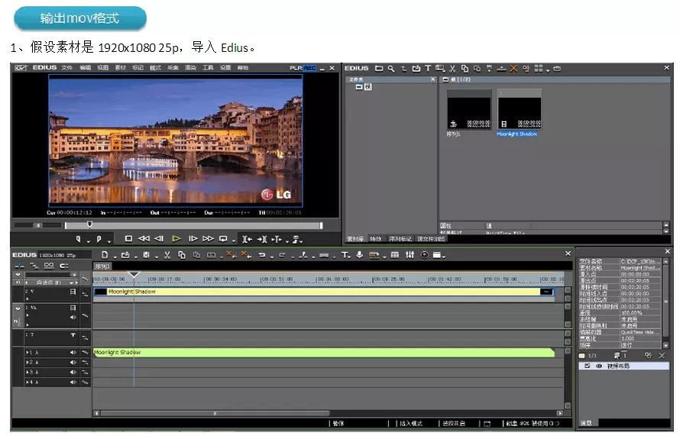
Task: Step forward one frame in the player
Action: pos(193,238)
